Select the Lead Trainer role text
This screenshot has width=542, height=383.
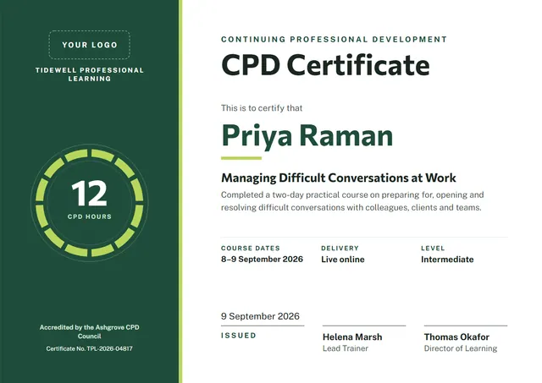(x=346, y=348)
